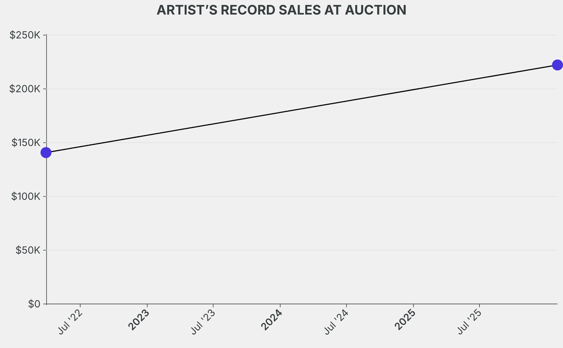This screenshot has height=348, width=563.
Task: Click the bold 2025 year label
Action: (405, 319)
